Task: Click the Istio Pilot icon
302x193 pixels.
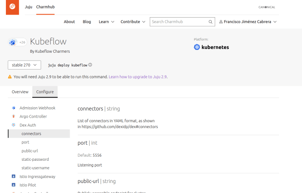Action: [13, 185]
